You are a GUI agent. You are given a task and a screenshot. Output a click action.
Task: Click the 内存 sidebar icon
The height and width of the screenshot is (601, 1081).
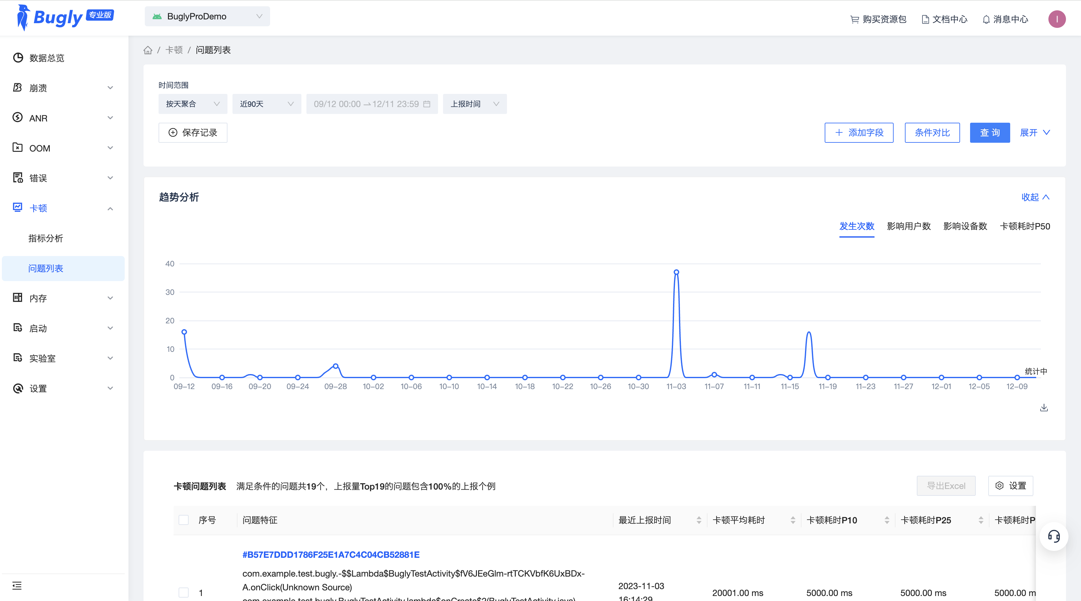point(18,298)
